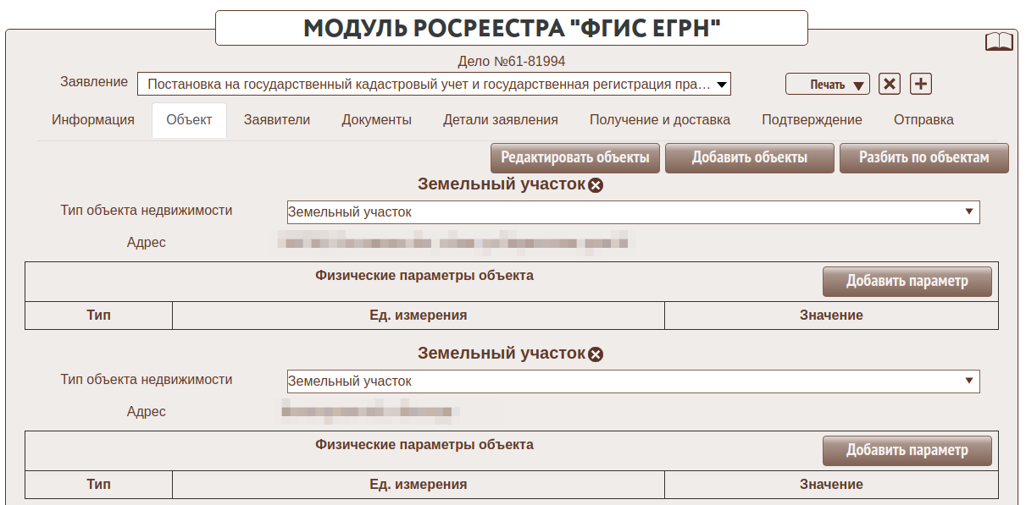The width and height of the screenshot is (1026, 505).
Task: Switch to the Подтверждение tab
Action: [812, 120]
